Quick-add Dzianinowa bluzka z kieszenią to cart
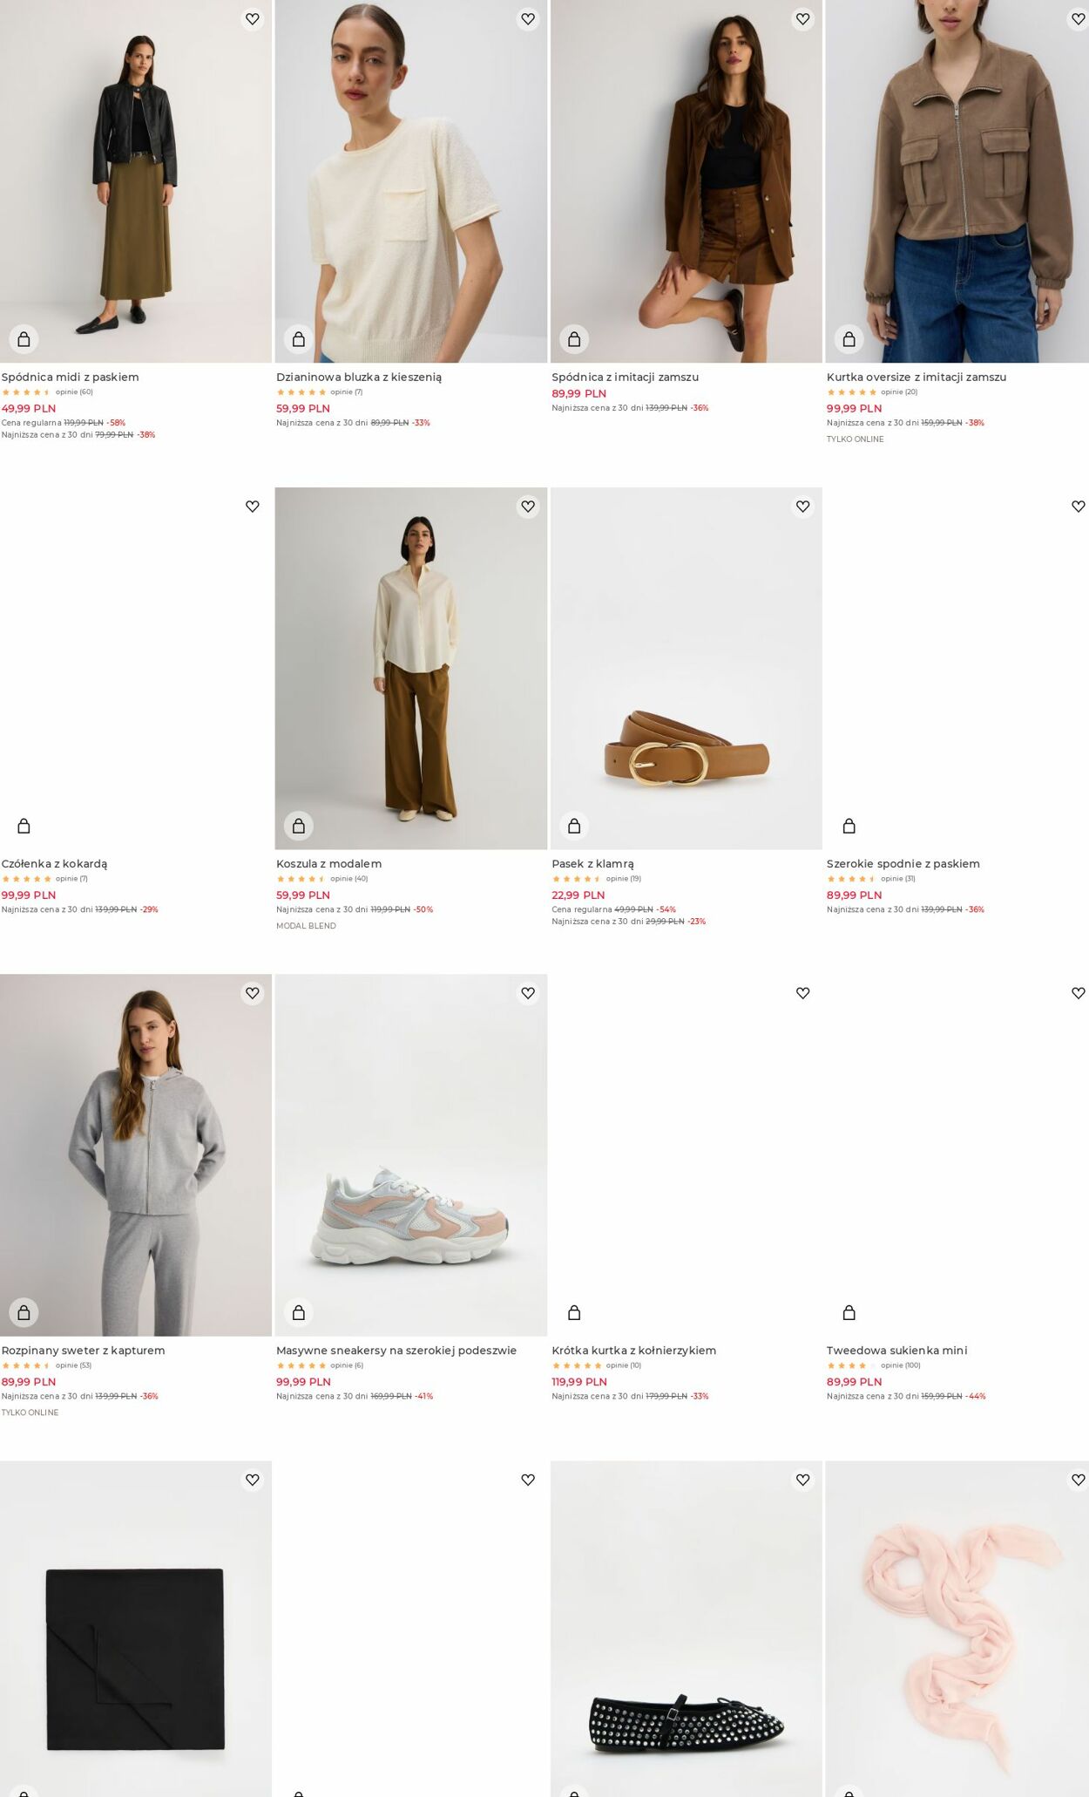The image size is (1089, 1797). [x=299, y=338]
